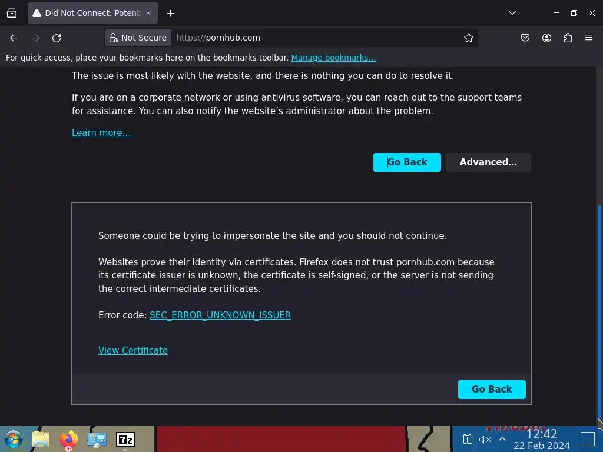
Task: Close the 'Did Not Connect' tab
Action: (148, 13)
